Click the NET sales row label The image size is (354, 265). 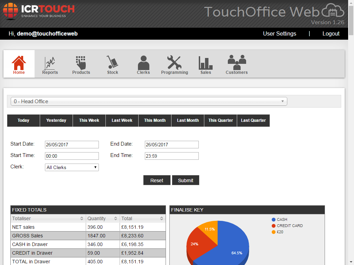click(x=23, y=227)
